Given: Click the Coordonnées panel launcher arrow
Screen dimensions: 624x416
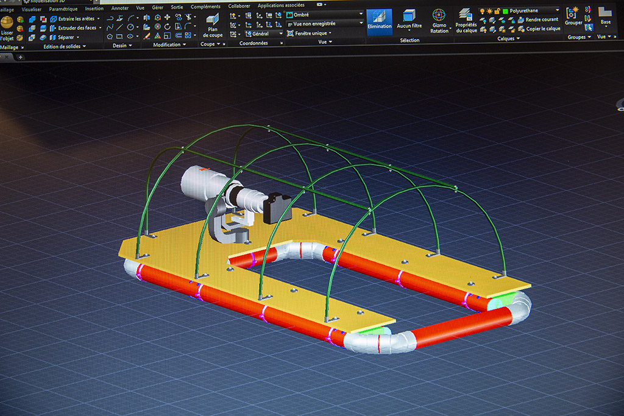Looking at the screenshot, I should pyautogui.click(x=282, y=43).
